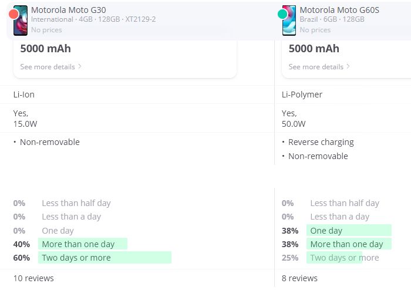
Task: Click the teal color dot on G60S
Action: [282, 14]
